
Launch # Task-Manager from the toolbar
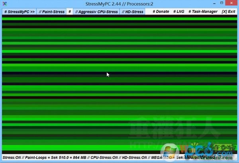[x=203, y=12]
